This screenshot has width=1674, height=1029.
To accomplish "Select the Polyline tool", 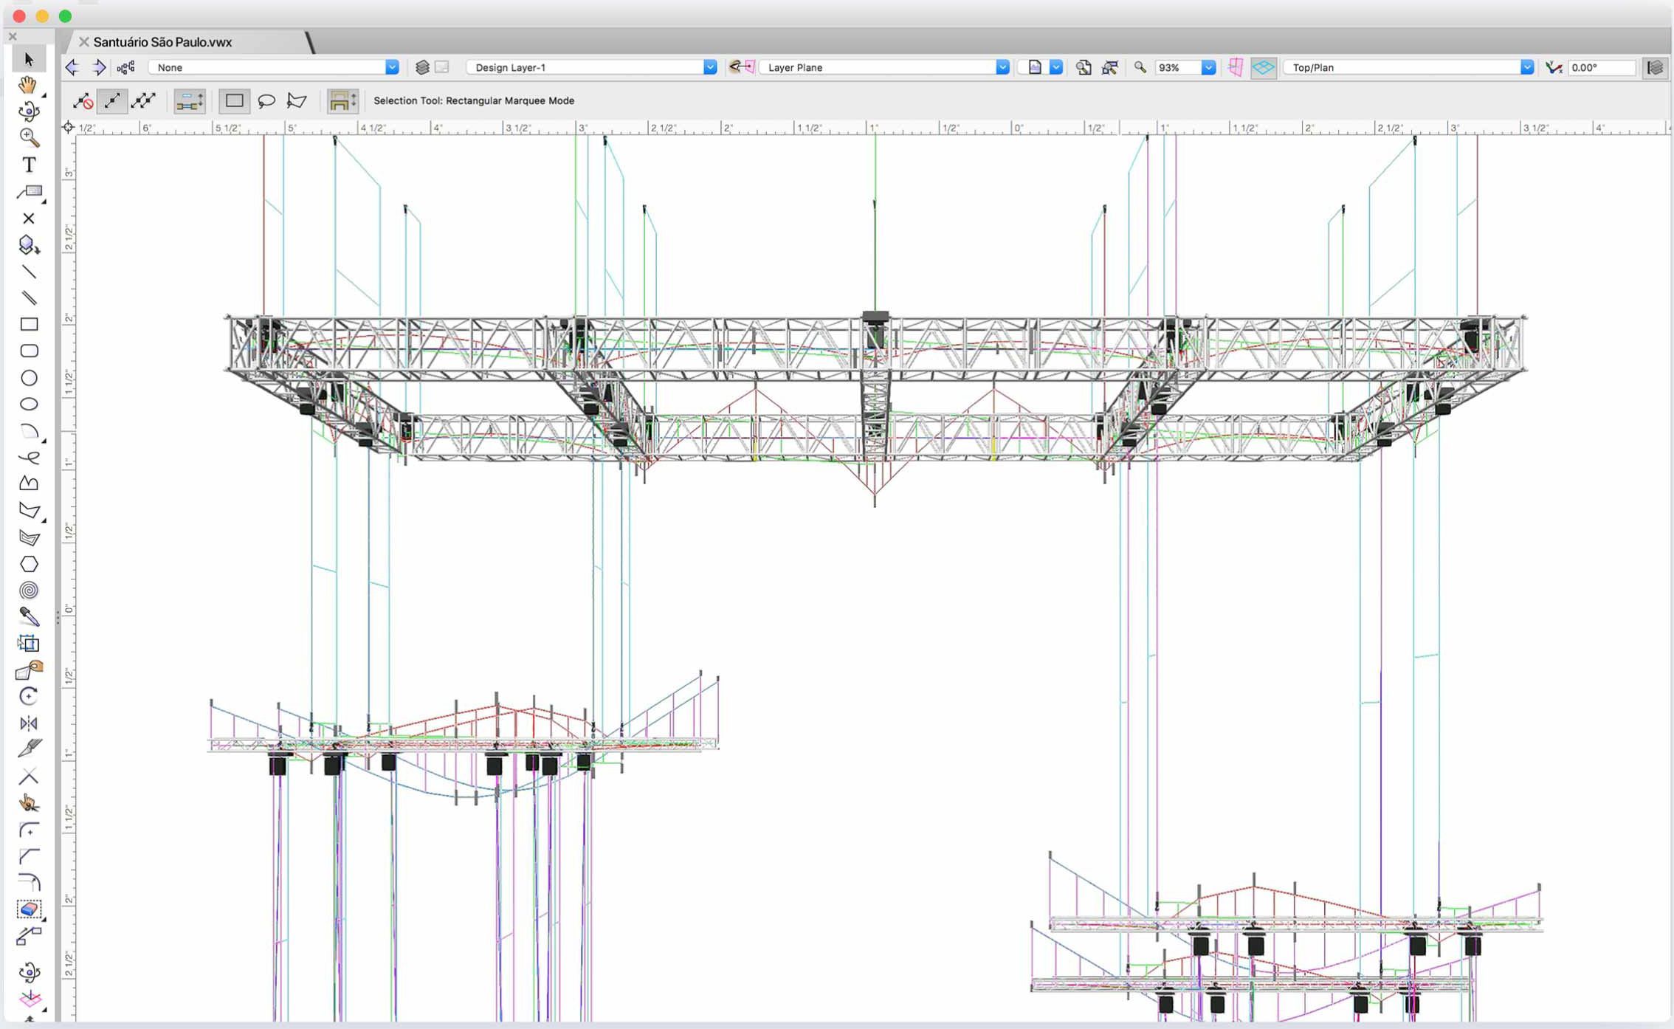I will tap(29, 484).
